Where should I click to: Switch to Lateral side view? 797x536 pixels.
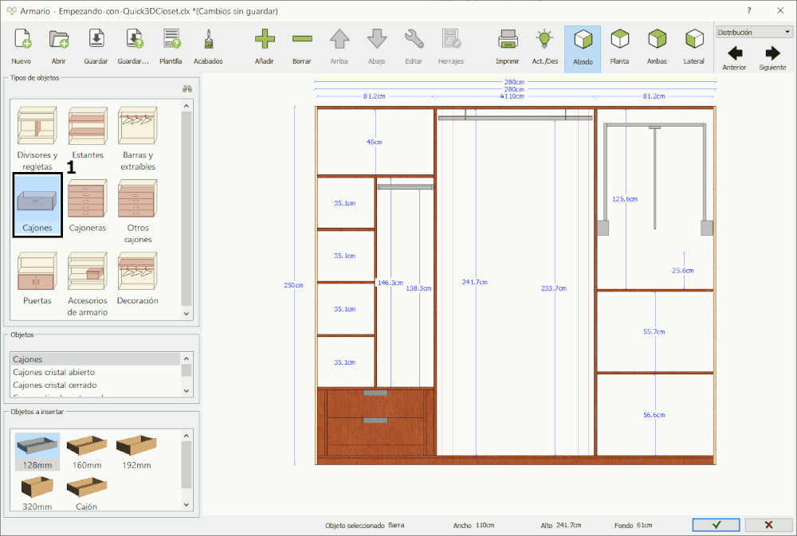(694, 47)
